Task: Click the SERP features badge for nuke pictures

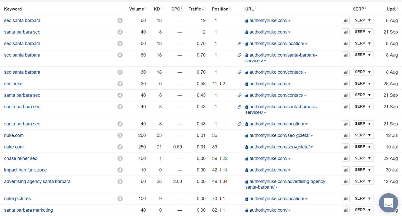Action: [120, 199]
